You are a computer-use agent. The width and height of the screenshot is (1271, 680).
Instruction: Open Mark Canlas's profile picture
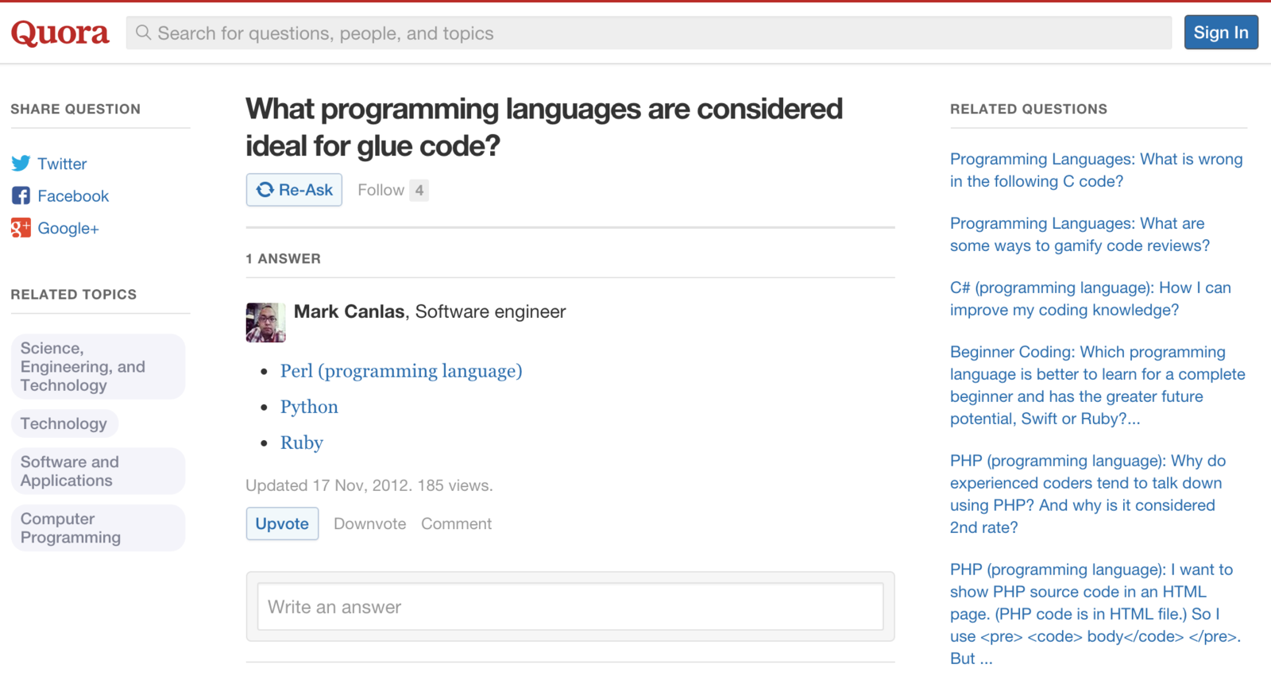coord(265,323)
